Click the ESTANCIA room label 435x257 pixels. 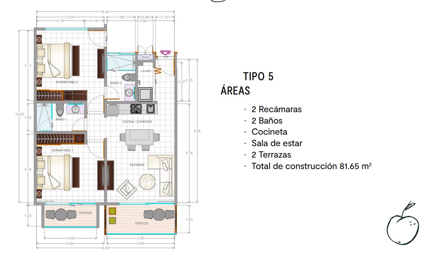pyautogui.click(x=137, y=165)
